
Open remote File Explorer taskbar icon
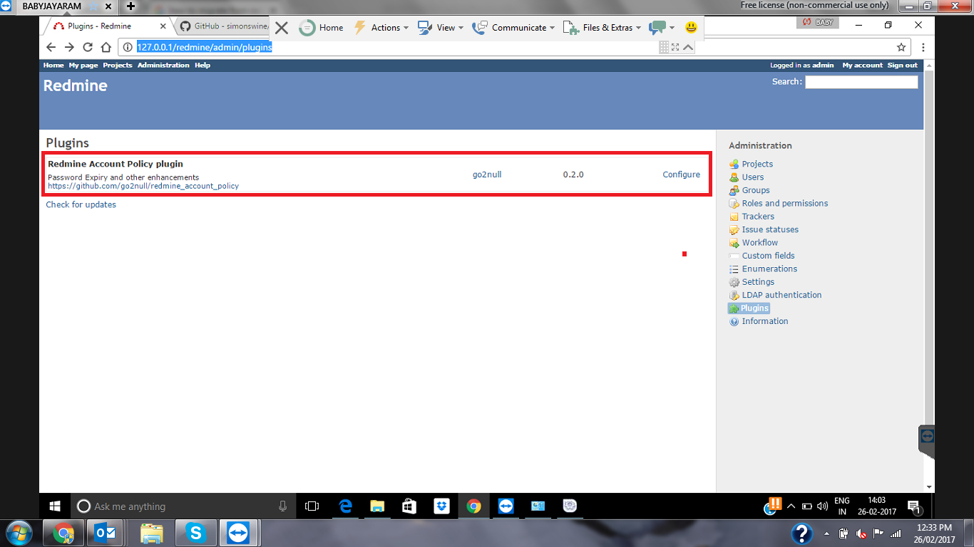pyautogui.click(x=377, y=506)
